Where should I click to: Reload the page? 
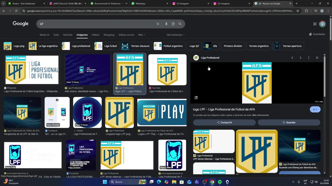click(16, 11)
